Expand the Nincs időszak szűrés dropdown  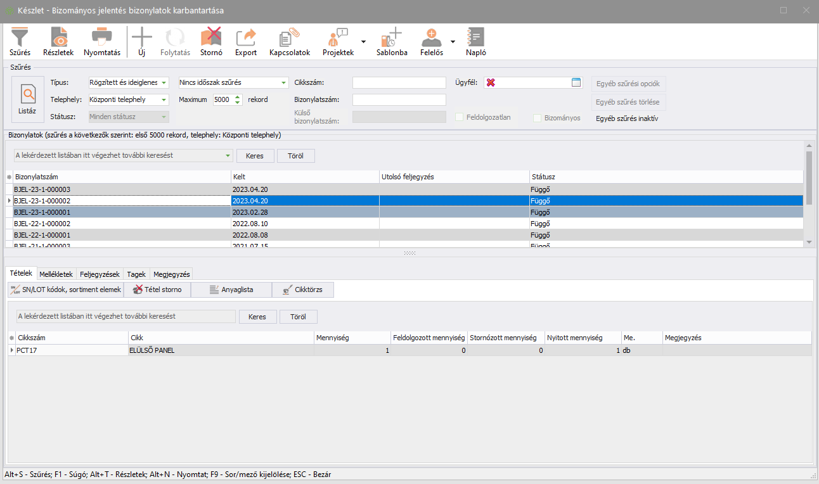click(x=284, y=83)
